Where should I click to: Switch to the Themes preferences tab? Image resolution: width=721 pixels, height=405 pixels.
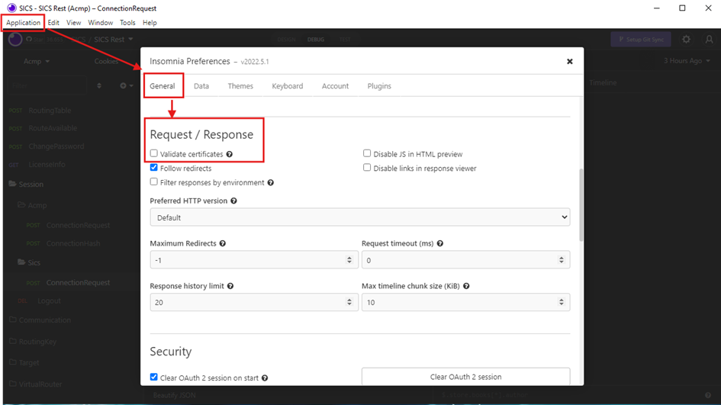tap(240, 86)
